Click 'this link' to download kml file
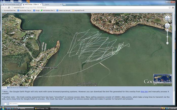 pyautogui.click(x=144, y=92)
